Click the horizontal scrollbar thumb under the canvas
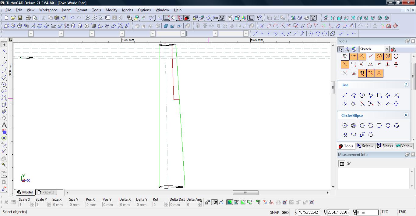Viewport: 416px width, 216px height. 245,193
